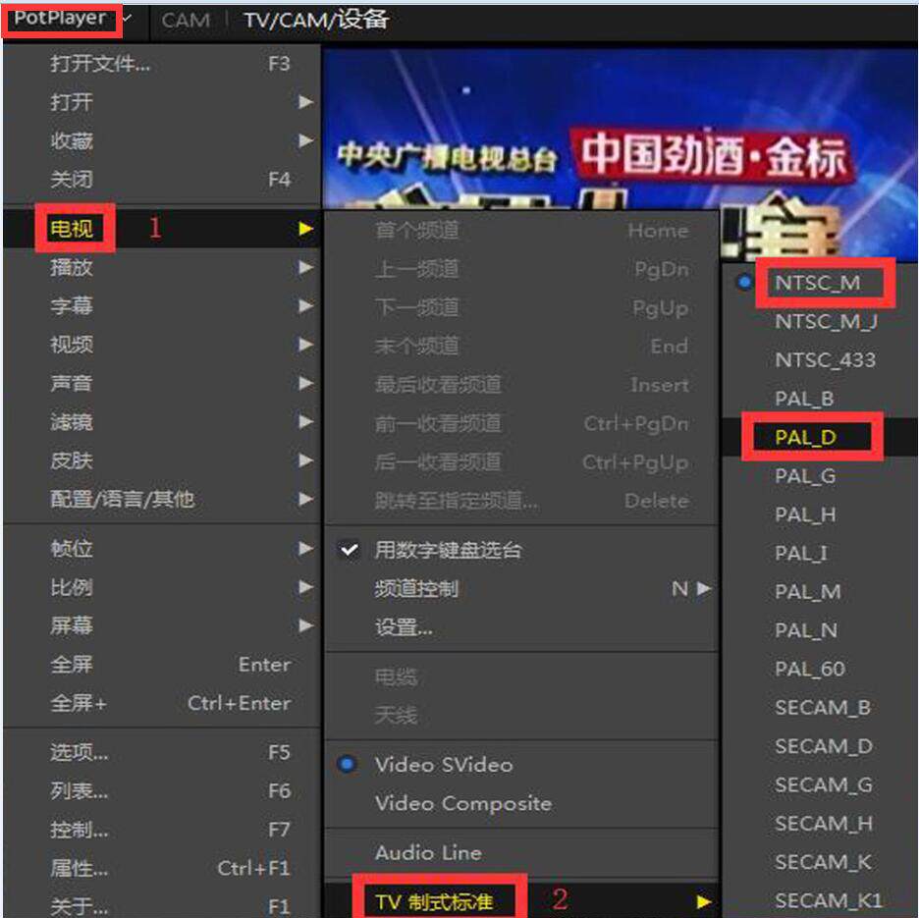Open 关于... F1 entry

click(162, 905)
